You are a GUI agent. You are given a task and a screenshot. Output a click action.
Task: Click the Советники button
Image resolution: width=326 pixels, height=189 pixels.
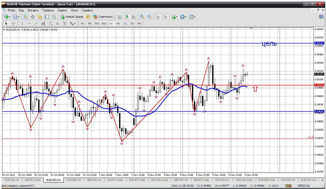click(x=103, y=17)
